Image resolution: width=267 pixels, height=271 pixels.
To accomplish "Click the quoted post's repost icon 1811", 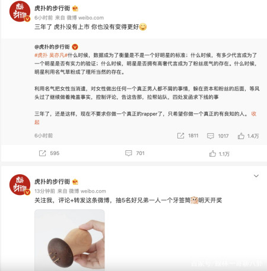I will coord(180,135).
